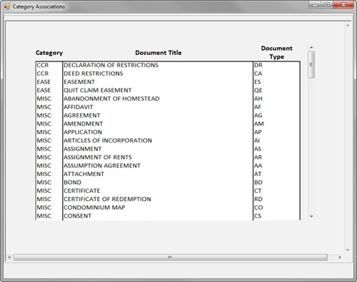The width and height of the screenshot is (357, 282).
Task: Click the outer panel scroll-down arrow
Action: [348, 250]
